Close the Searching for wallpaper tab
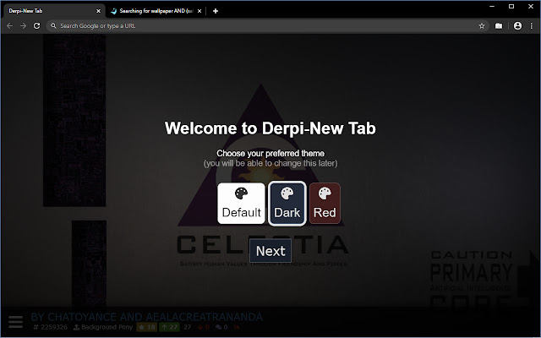The width and height of the screenshot is (541, 338). click(199, 11)
